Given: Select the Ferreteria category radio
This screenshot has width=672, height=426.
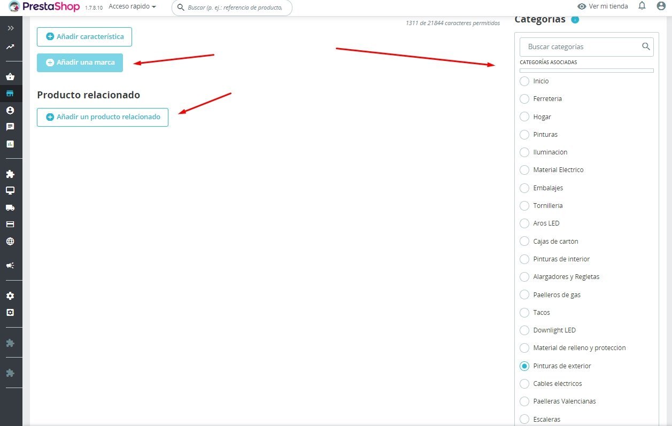Looking at the screenshot, I should pos(524,99).
